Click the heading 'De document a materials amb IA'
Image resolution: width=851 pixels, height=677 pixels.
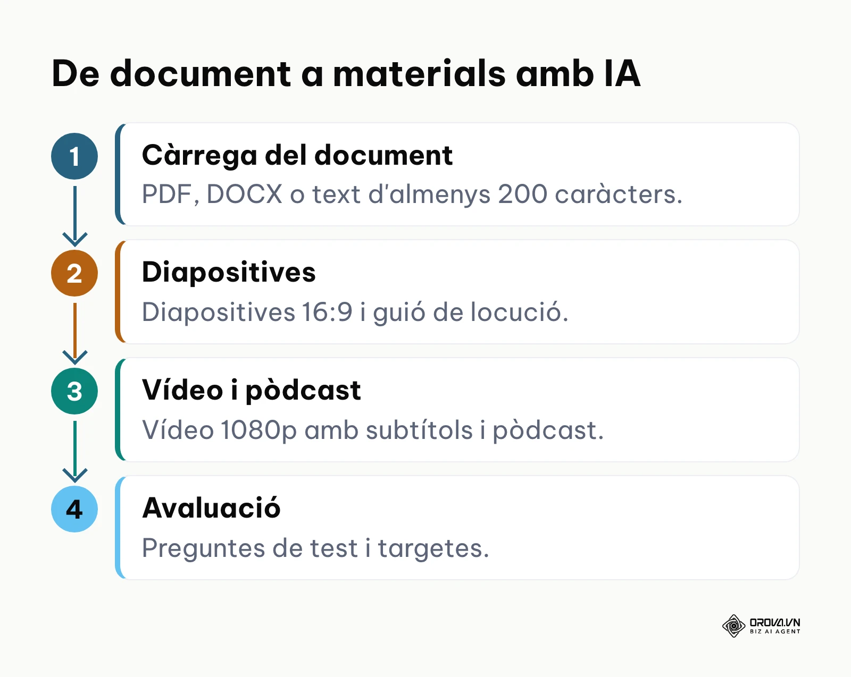coord(346,73)
